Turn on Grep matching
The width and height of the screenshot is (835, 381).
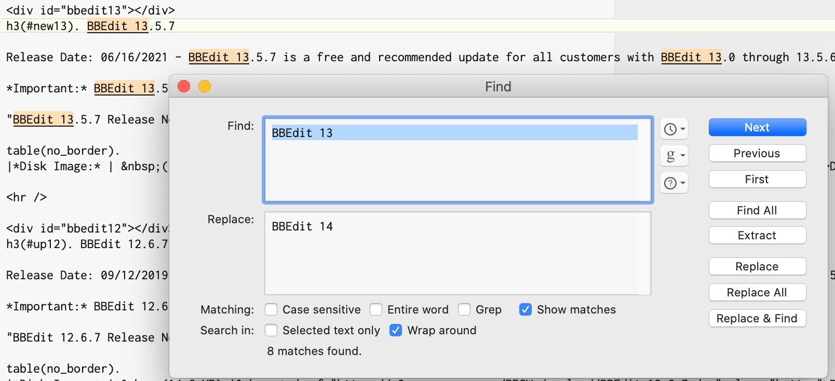(464, 310)
